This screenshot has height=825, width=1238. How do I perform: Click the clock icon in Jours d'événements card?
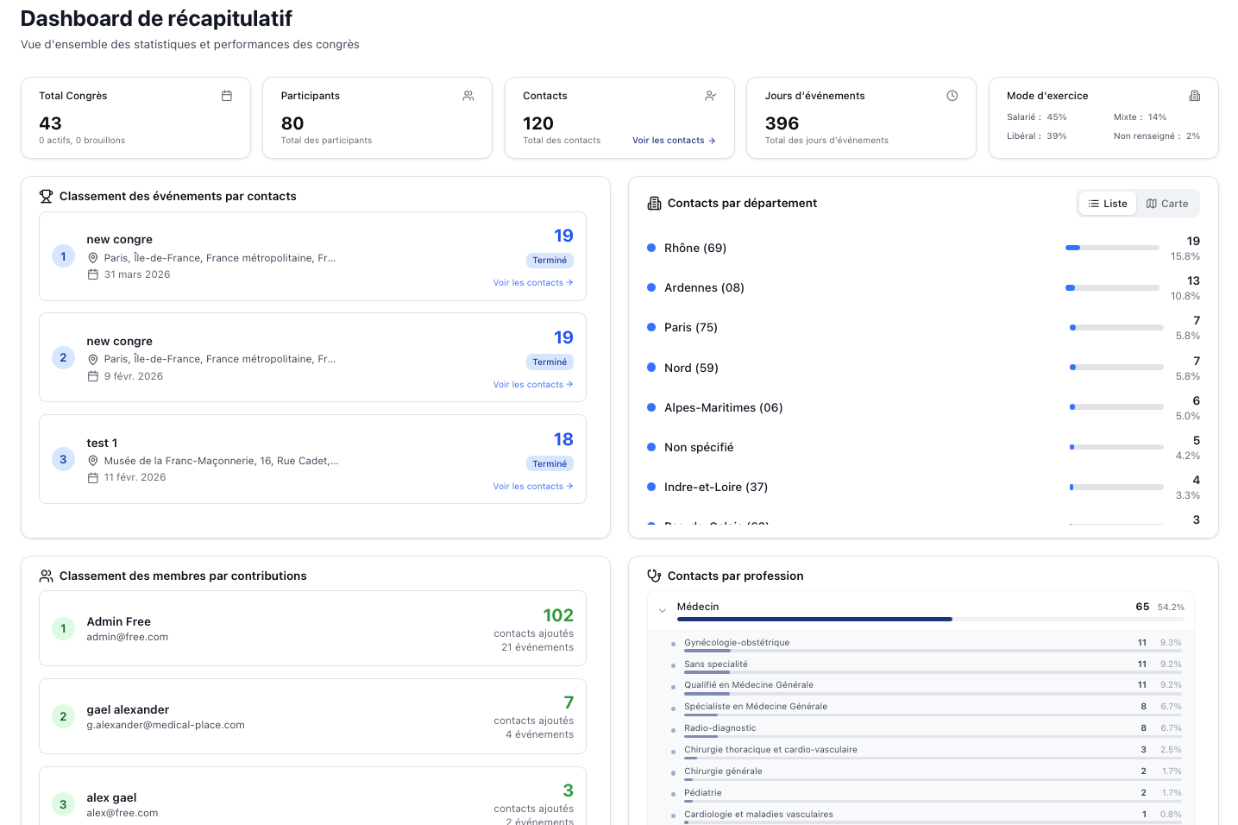952,96
